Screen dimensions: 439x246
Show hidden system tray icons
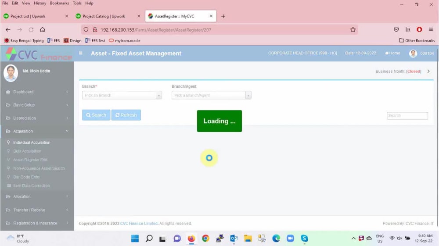[353, 239]
